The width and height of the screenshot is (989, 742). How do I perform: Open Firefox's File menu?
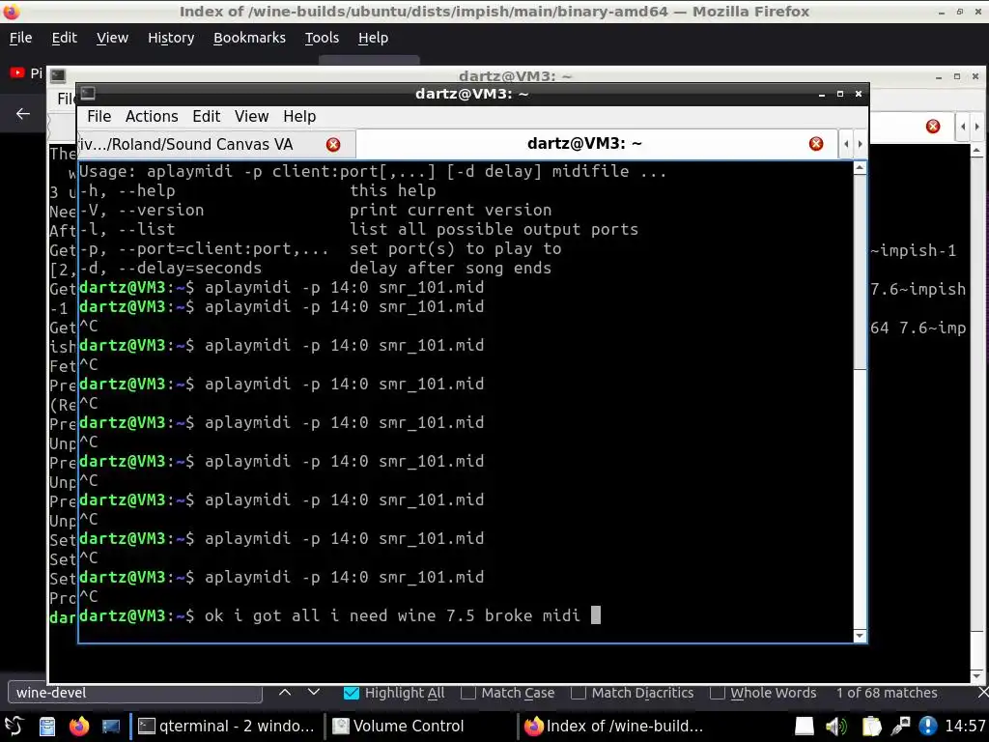tap(21, 38)
